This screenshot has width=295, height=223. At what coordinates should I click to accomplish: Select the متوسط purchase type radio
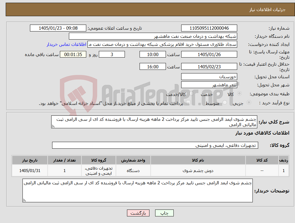pyautogui.click(x=225, y=103)
